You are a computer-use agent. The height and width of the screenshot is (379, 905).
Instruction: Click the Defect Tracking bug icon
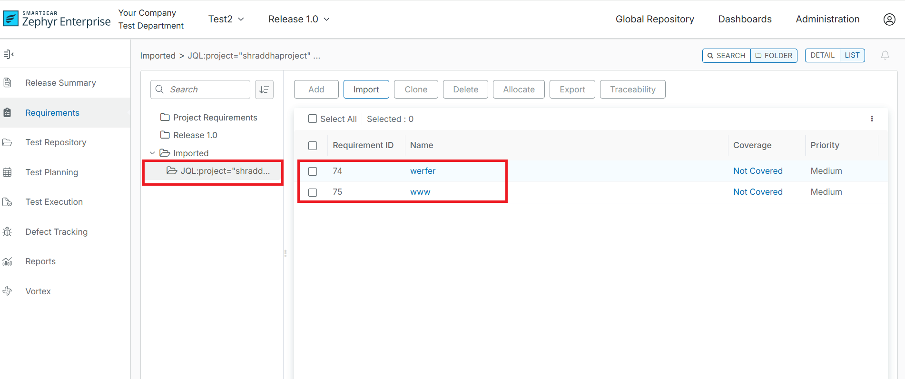pyautogui.click(x=8, y=232)
